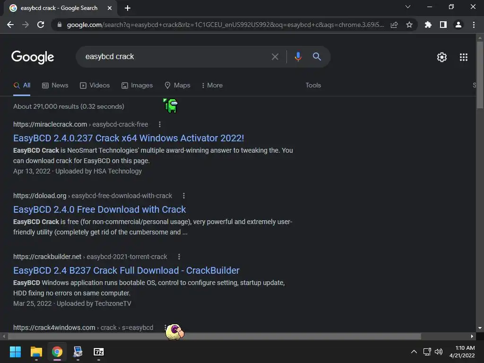Viewport: 484px width, 363px height.
Task: Open options for crackbuilder.net result
Action: click(x=179, y=257)
